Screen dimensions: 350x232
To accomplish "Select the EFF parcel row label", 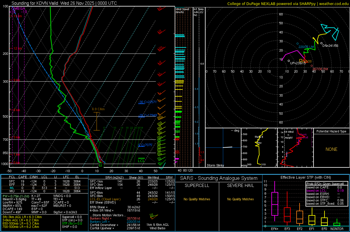I will 12,185.
